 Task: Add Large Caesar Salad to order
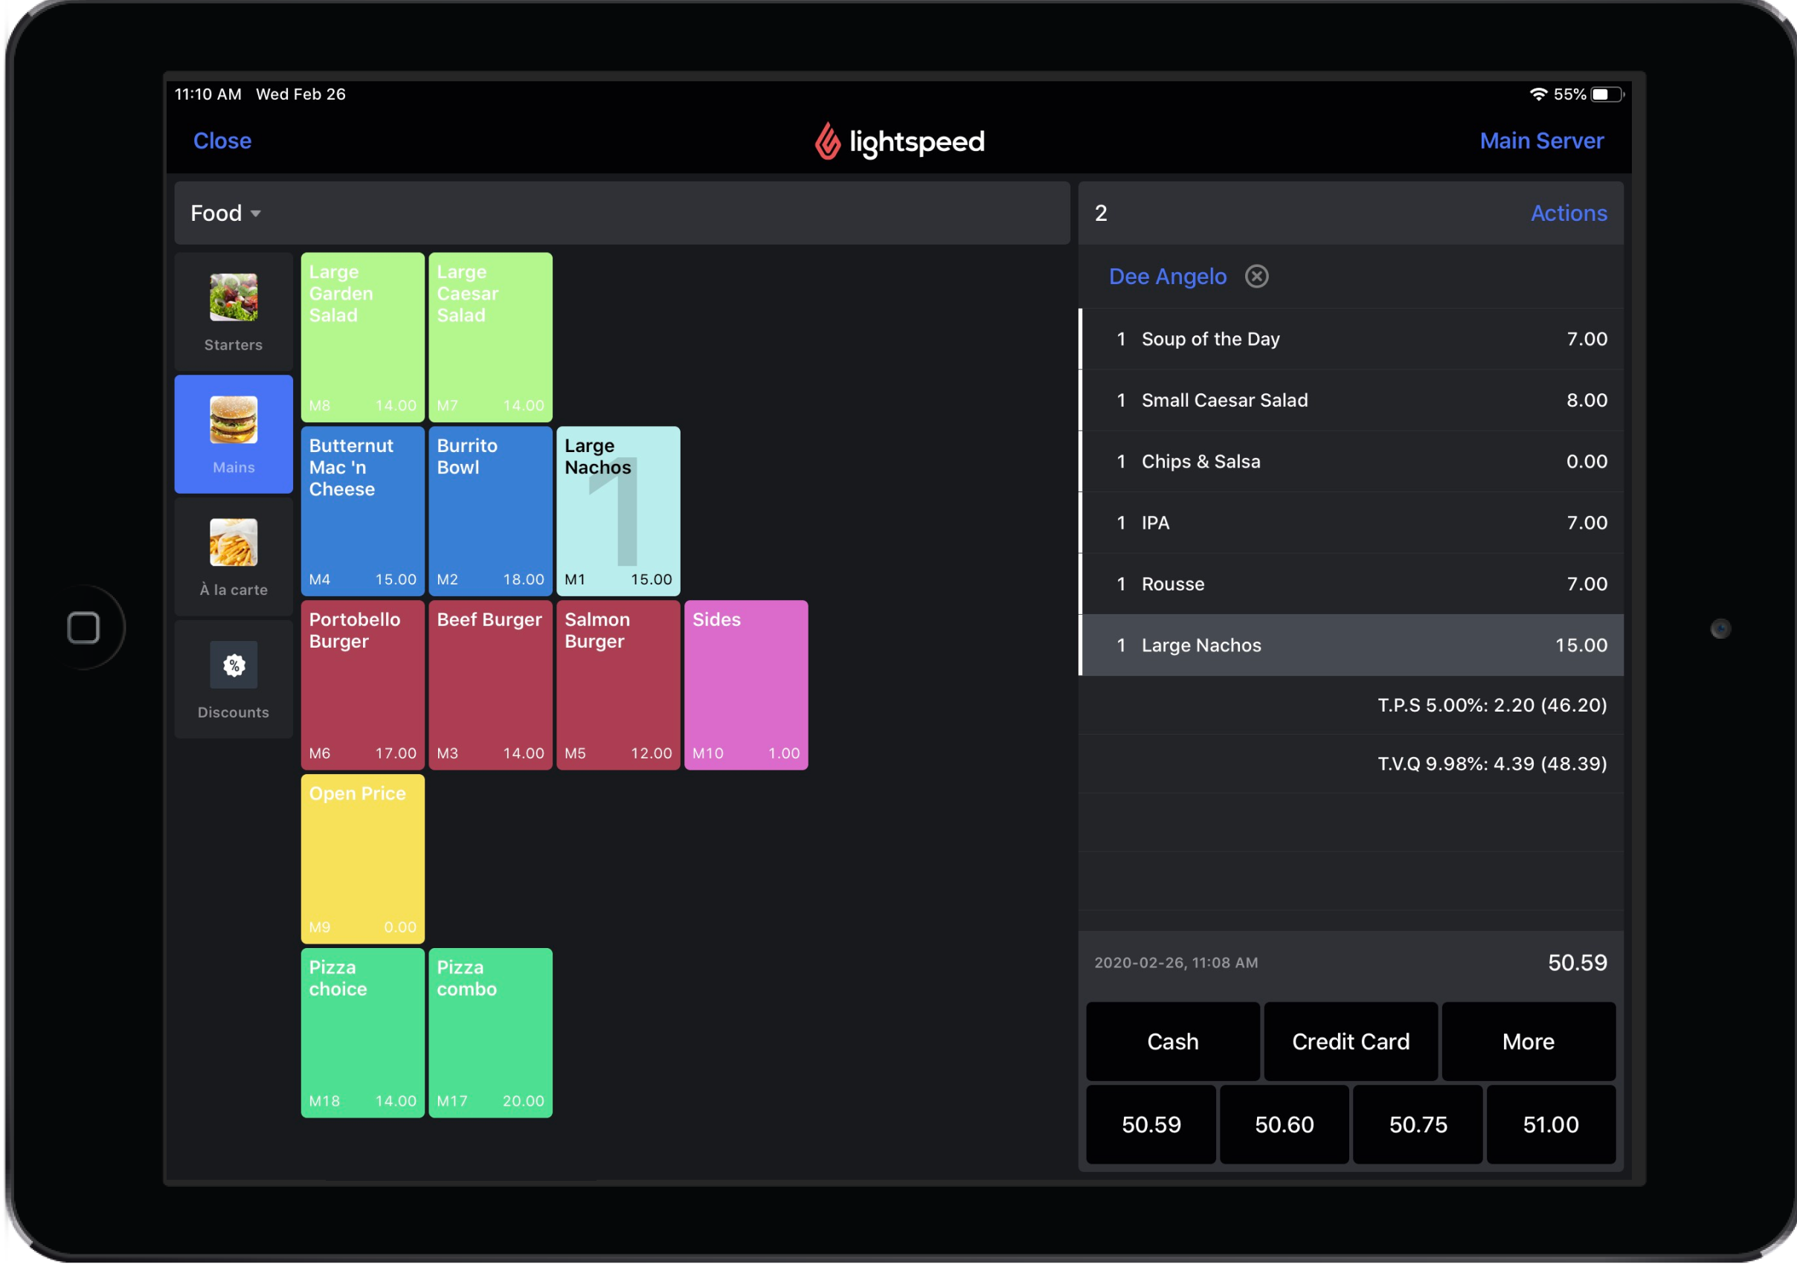491,338
